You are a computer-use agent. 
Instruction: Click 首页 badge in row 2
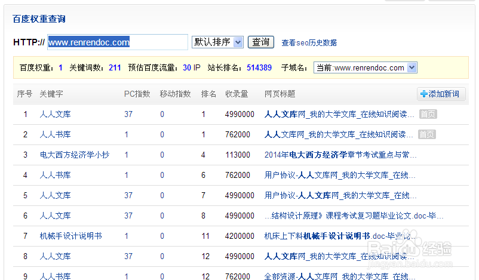(x=427, y=134)
